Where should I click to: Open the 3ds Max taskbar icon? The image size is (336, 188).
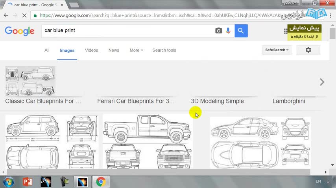coord(46,182)
